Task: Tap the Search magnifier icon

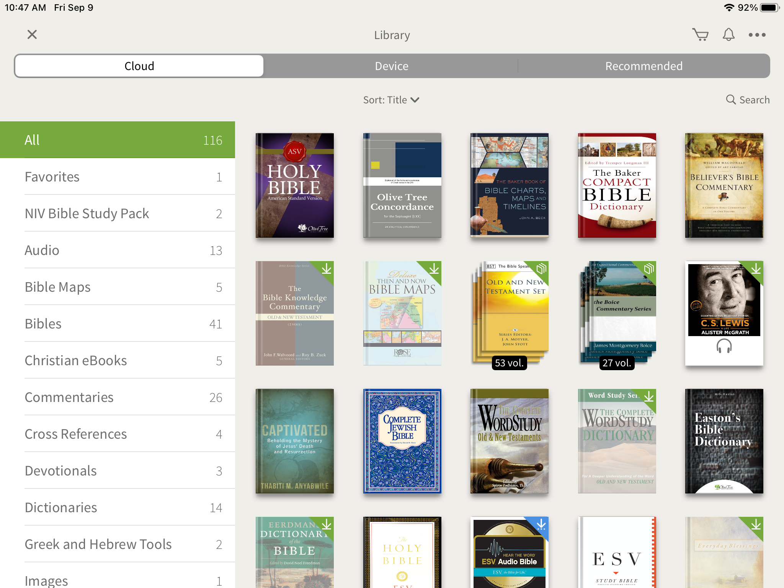Action: (731, 100)
